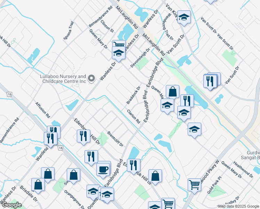Screen dimensions: 260x209
Task: Click the Gold Park Pl street label
Action: tap(214, 185)
